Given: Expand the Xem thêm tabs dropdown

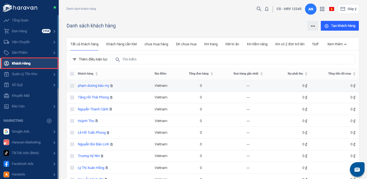Looking at the screenshot, I should click(x=337, y=44).
